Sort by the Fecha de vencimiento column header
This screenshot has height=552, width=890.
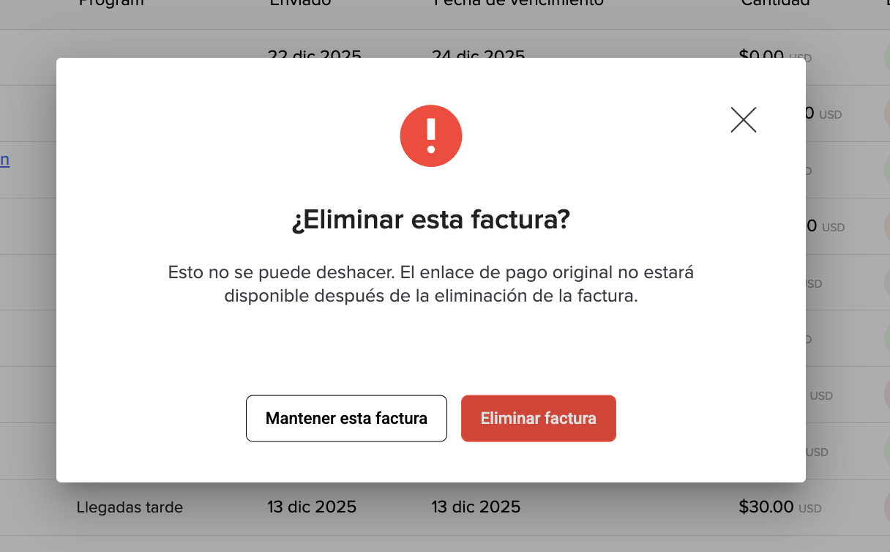pos(519,3)
